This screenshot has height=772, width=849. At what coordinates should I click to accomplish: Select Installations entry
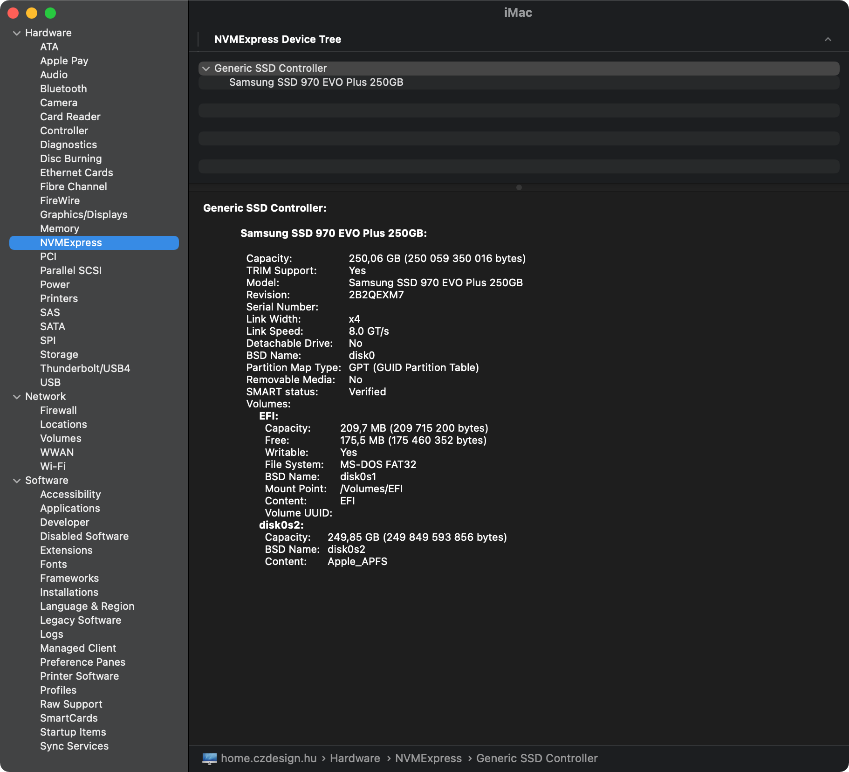(x=69, y=593)
